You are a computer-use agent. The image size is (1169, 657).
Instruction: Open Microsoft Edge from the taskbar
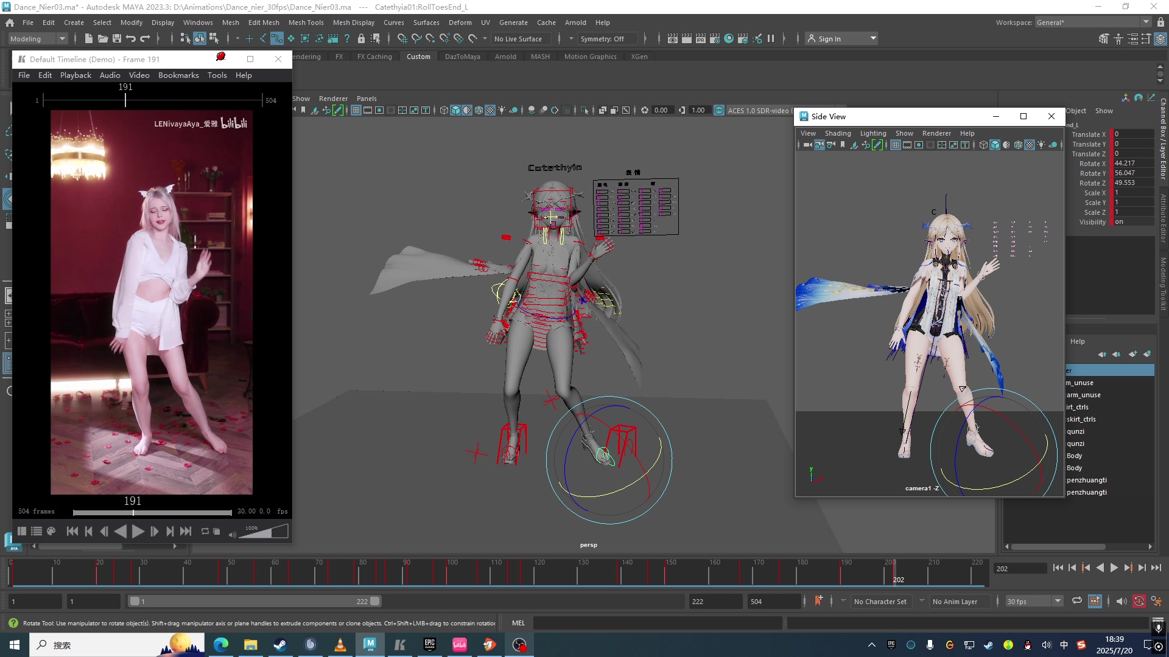point(221,645)
